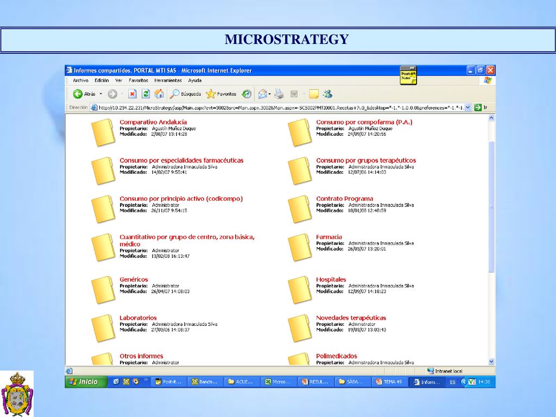The image size is (556, 417).
Task: Open the Consumo por compofarma (P.A.) link
Action: pyautogui.click(x=364, y=122)
